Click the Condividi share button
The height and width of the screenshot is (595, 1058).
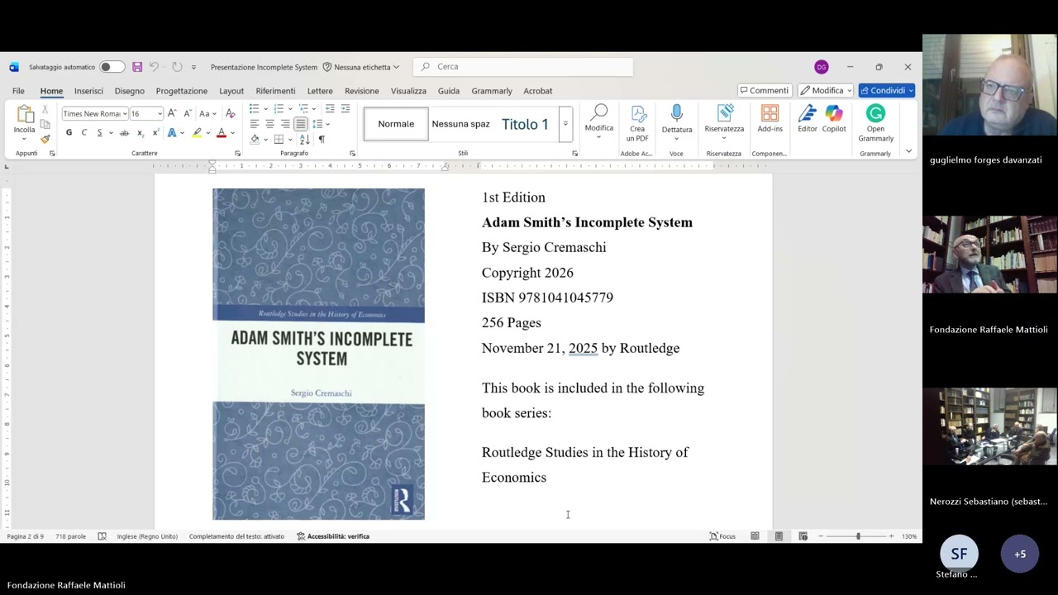pos(886,91)
